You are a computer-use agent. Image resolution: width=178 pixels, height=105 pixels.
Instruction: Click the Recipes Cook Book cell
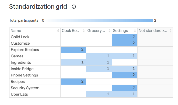click(x=73, y=82)
